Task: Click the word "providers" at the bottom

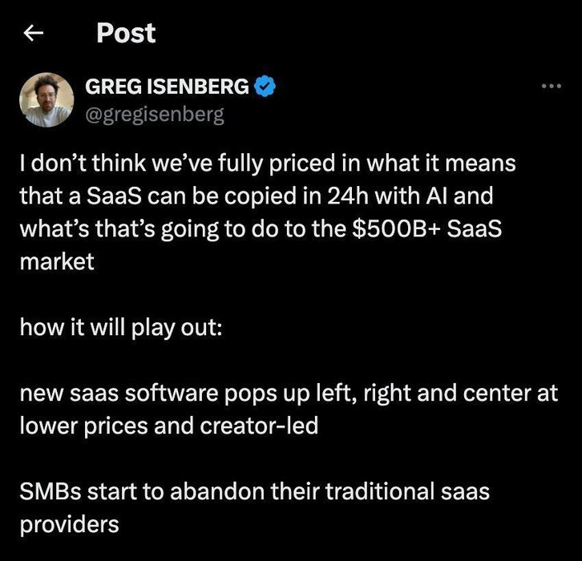Action: pos(69,524)
